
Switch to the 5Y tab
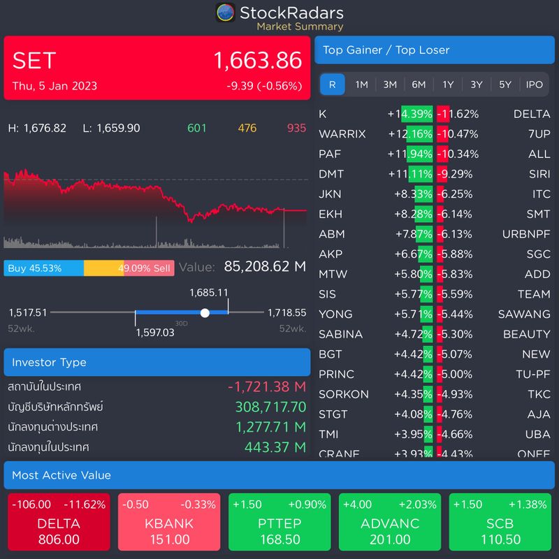click(504, 84)
